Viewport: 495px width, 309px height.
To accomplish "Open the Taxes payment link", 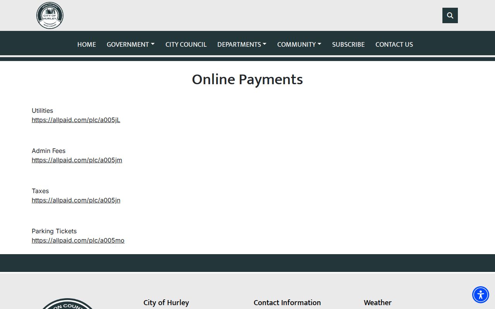I will [x=76, y=200].
